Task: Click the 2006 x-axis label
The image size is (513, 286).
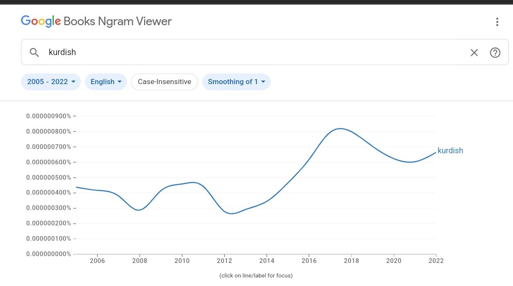Action: (97, 260)
